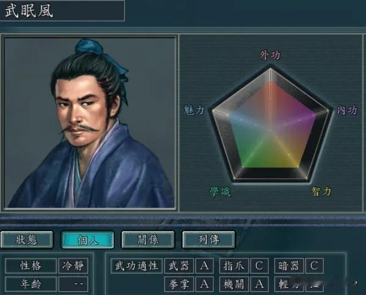This screenshot has width=366, height=295.
Task: Select the 指爪 claw aptitude cell
Action: click(x=234, y=266)
